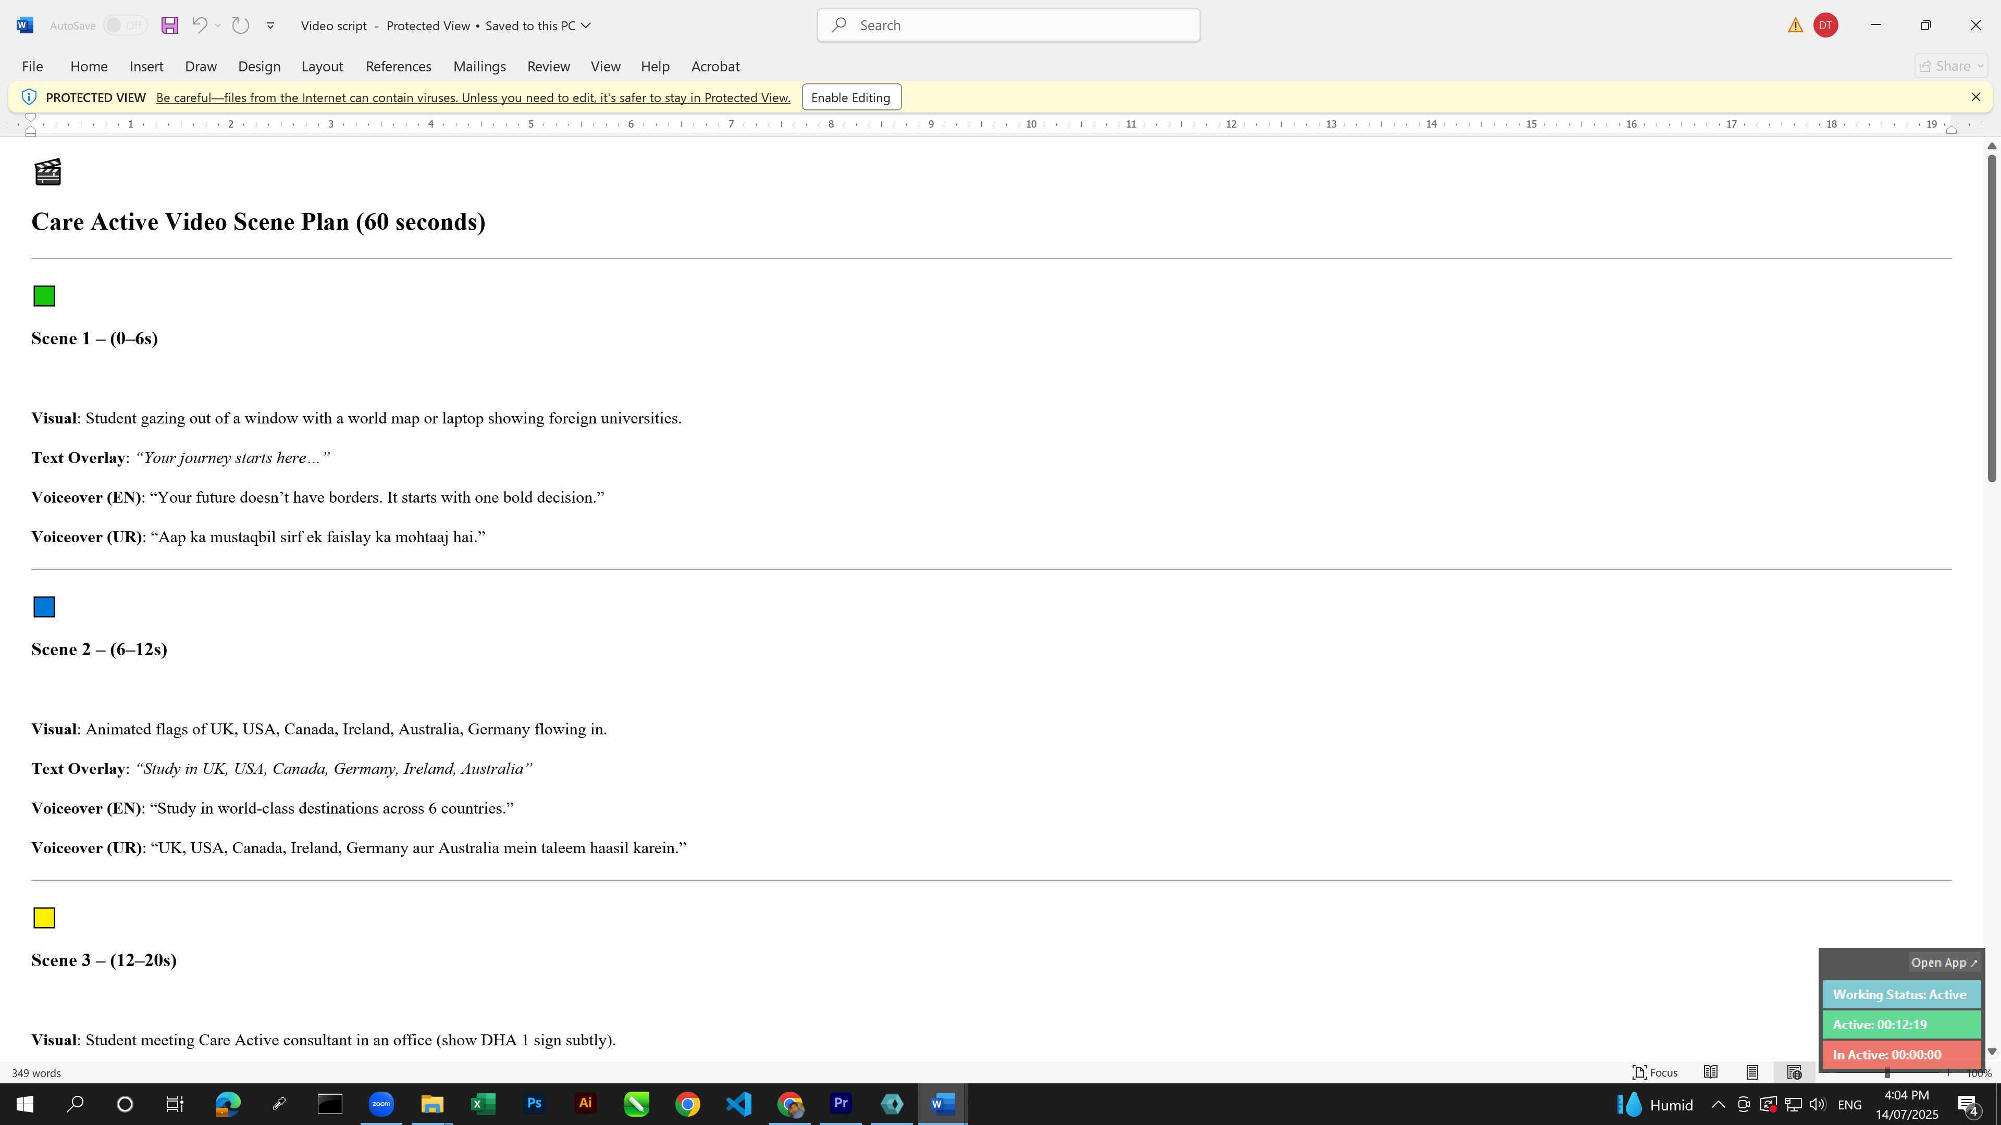Open Task View on the taskbar

(175, 1104)
